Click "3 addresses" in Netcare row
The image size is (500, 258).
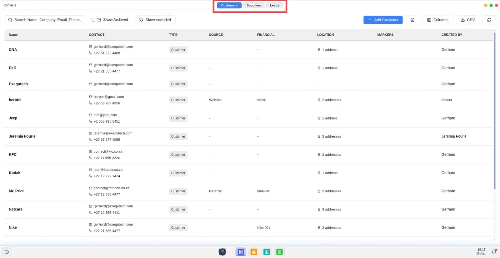tap(332, 210)
